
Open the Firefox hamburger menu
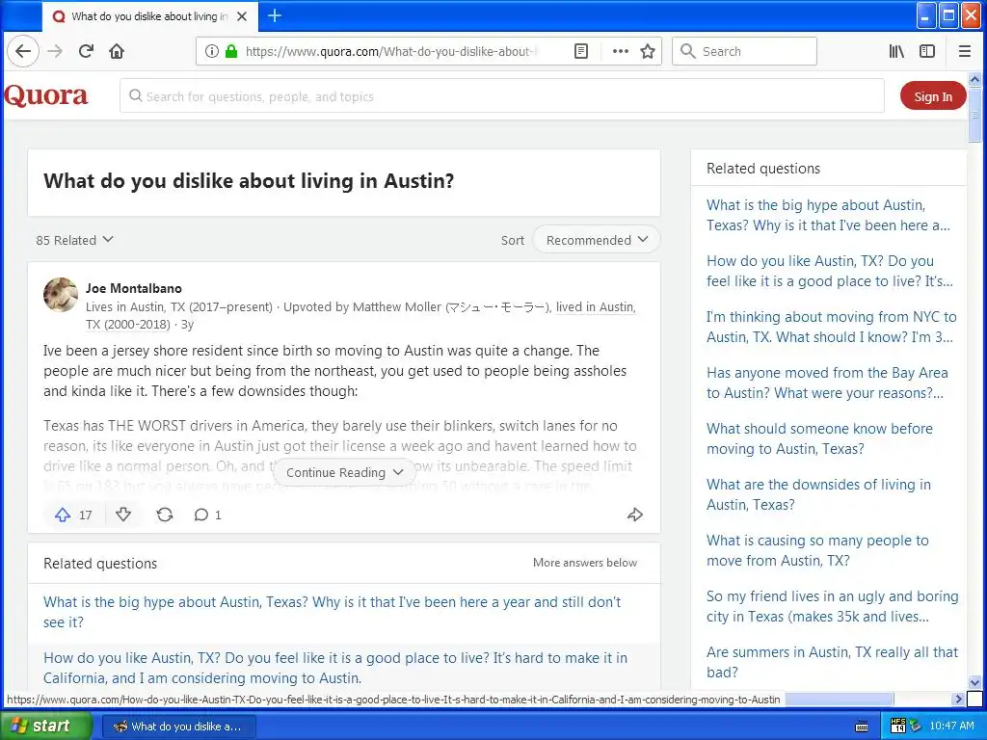click(964, 52)
